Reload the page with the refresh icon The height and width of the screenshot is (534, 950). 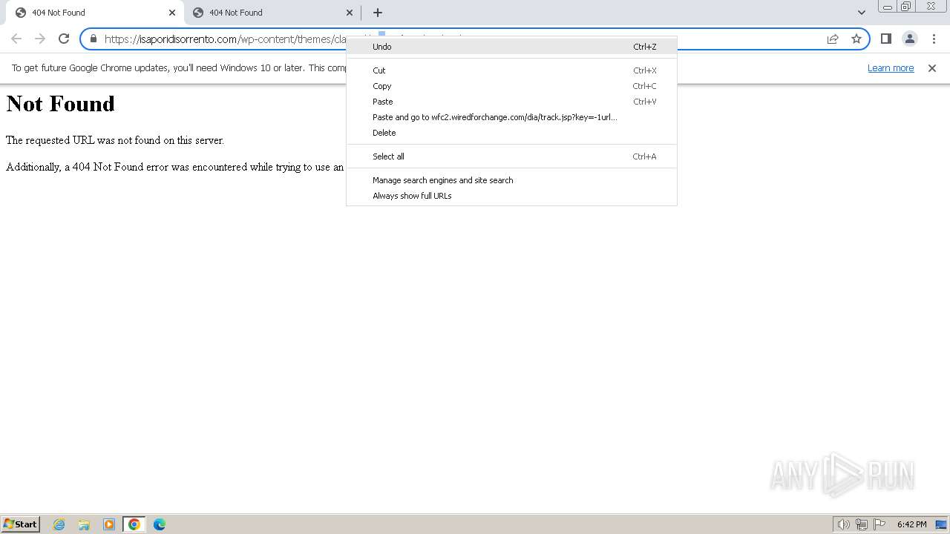point(64,39)
